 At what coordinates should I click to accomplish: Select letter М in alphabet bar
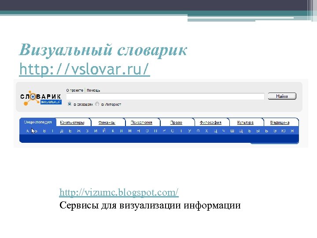pyautogui.click(x=130, y=131)
